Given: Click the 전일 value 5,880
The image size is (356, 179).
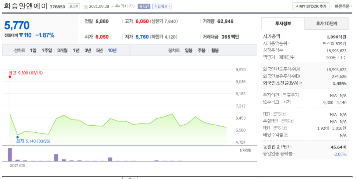Looking at the screenshot, I should point(102,21).
